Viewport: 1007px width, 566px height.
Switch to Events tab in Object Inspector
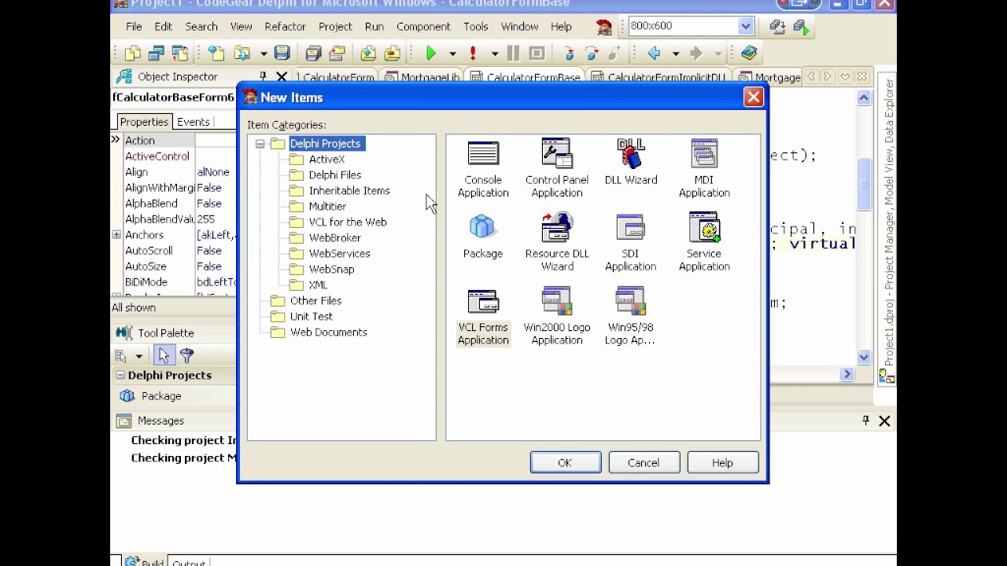tap(194, 122)
